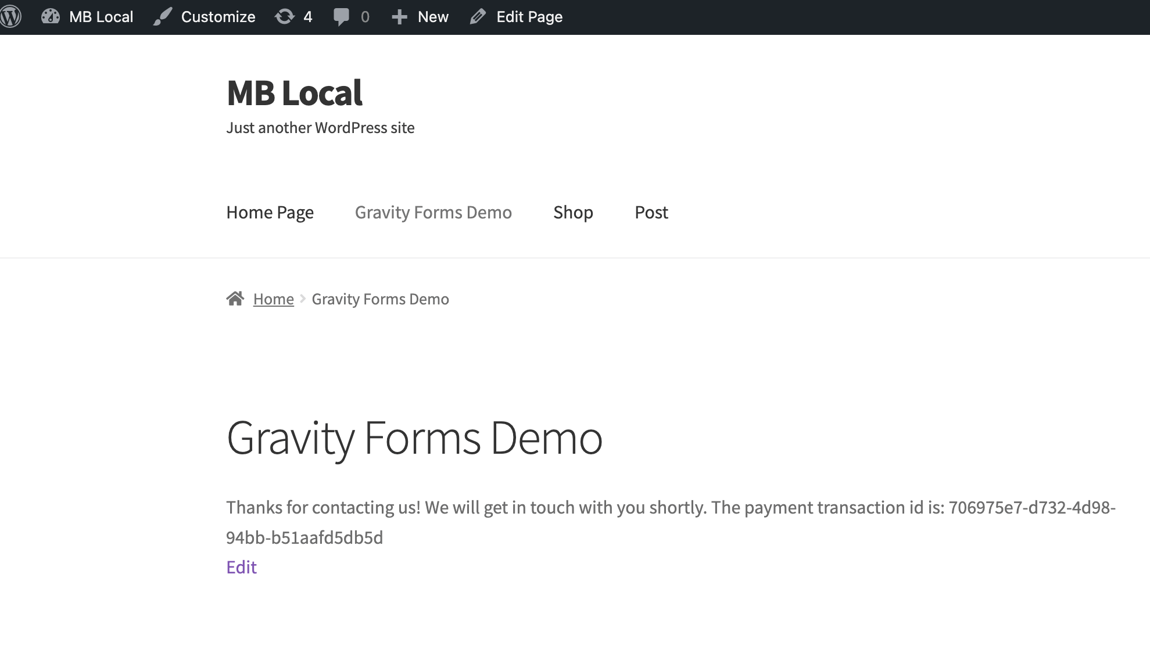
Task: Click the dashboard gauge icon
Action: 51,17
